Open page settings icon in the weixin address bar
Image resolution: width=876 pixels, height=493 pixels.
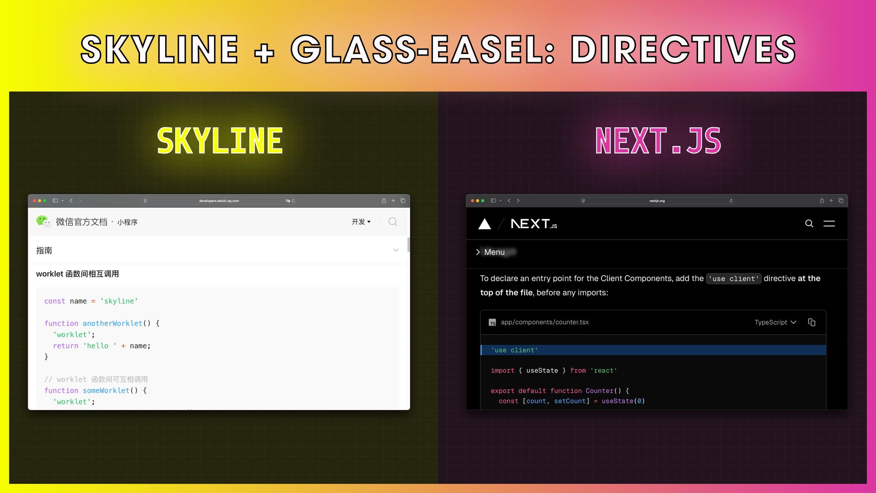click(145, 201)
